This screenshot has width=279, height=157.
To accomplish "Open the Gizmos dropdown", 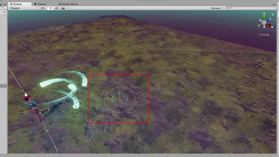I will [x=217, y=8].
